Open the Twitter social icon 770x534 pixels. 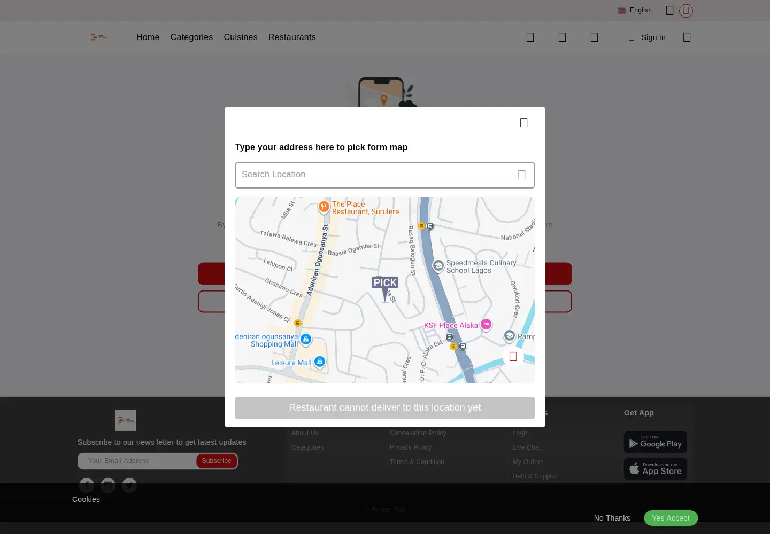click(x=129, y=485)
